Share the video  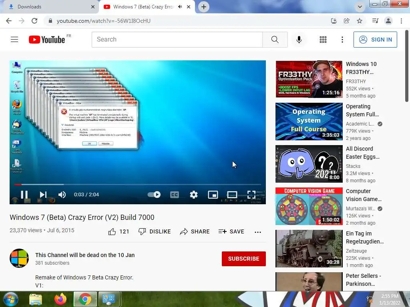point(195,231)
